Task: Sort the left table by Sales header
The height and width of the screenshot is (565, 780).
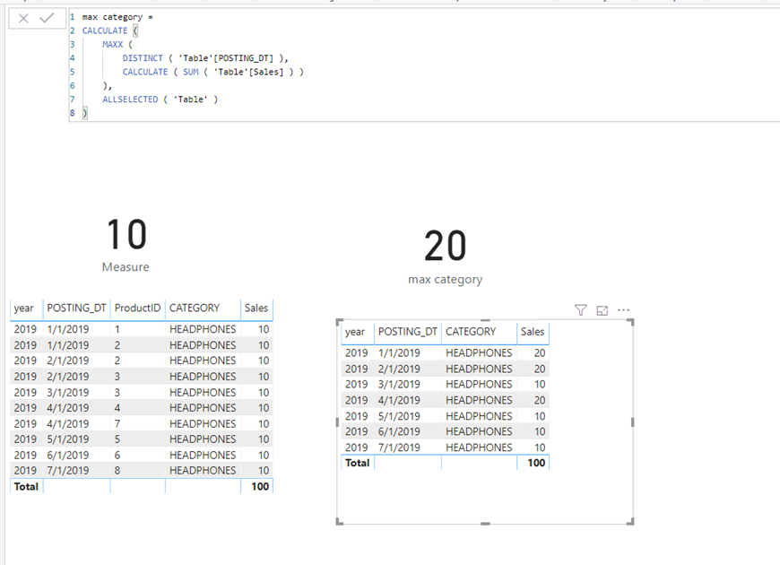Action: point(256,308)
